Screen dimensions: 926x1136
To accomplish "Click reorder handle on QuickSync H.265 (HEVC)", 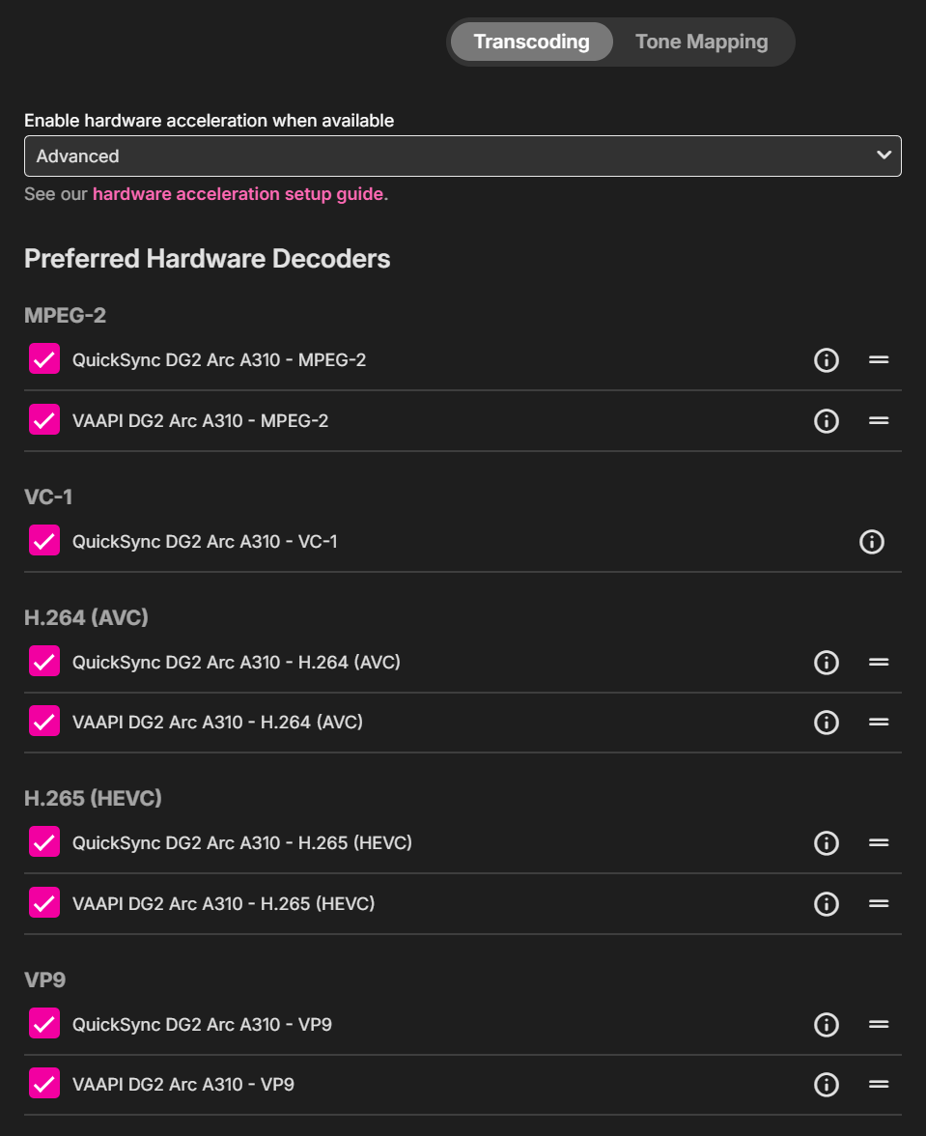I will click(878, 843).
